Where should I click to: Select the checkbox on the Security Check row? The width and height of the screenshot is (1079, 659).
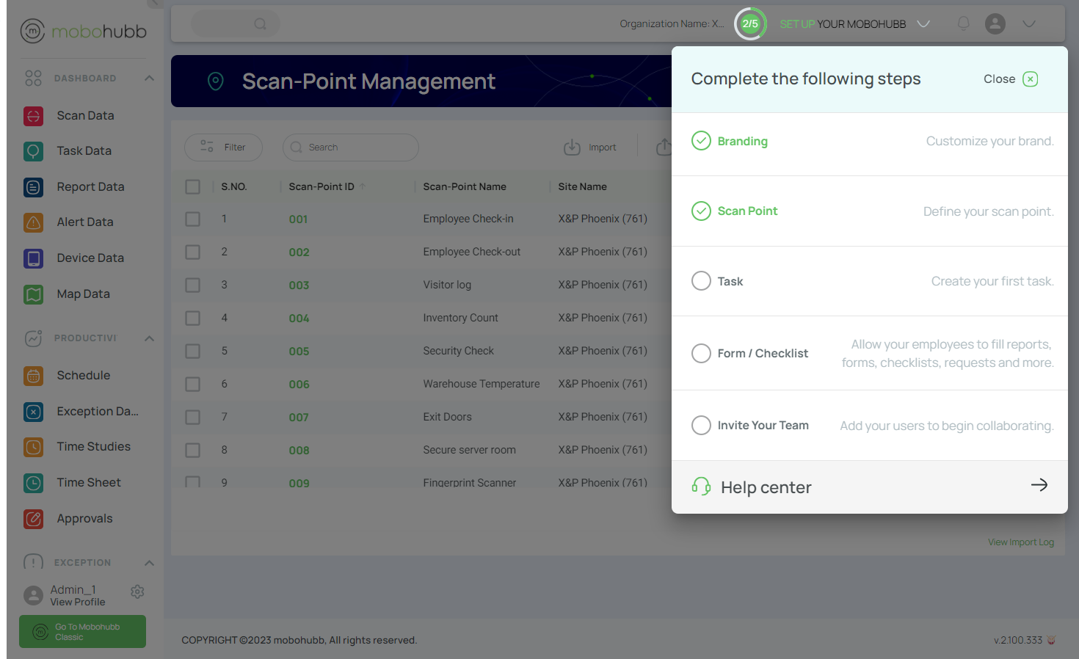tap(192, 351)
